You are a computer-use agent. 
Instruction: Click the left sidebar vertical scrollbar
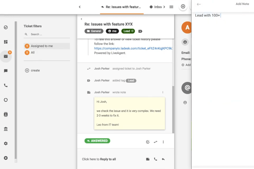(x=16, y=90)
